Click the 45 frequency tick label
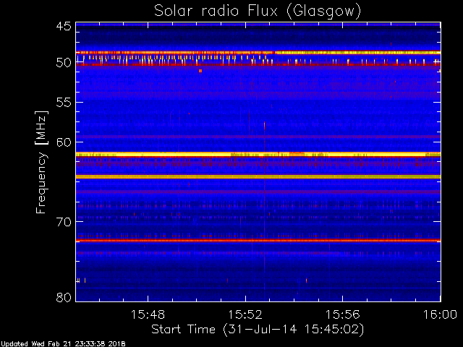This screenshot has height=347, width=463. [64, 27]
